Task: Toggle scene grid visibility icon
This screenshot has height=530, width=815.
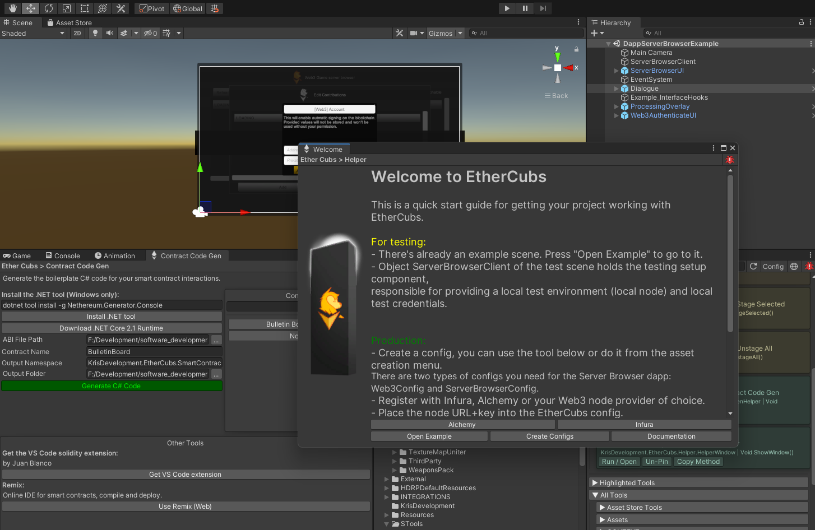Action: point(166,33)
